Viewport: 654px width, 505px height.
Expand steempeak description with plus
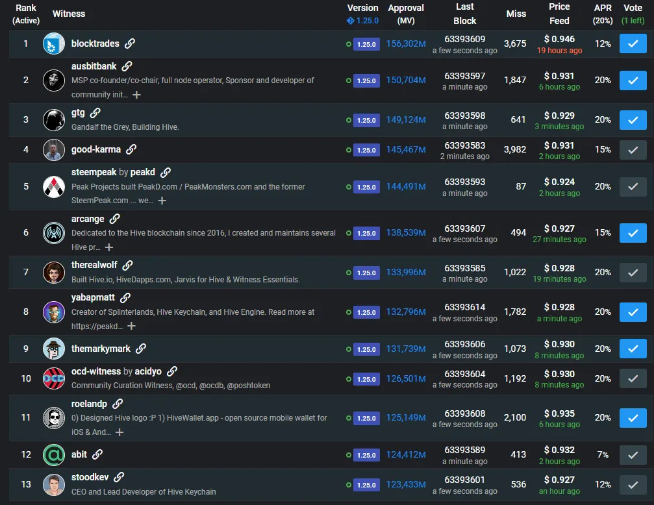tap(162, 201)
